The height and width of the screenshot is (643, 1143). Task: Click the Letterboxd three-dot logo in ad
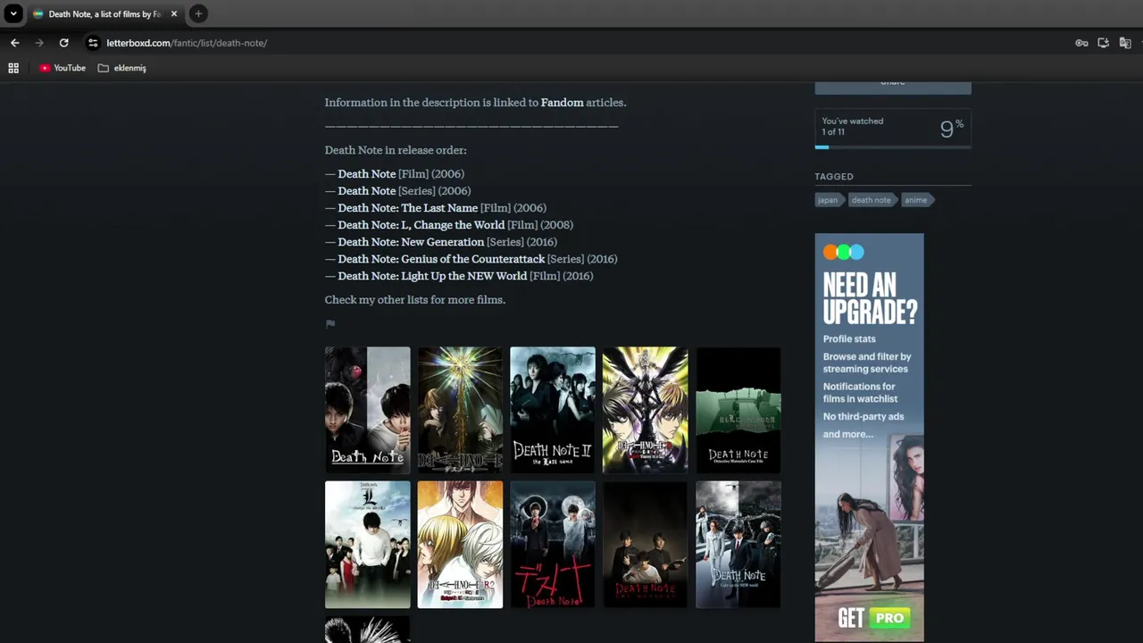[844, 252]
